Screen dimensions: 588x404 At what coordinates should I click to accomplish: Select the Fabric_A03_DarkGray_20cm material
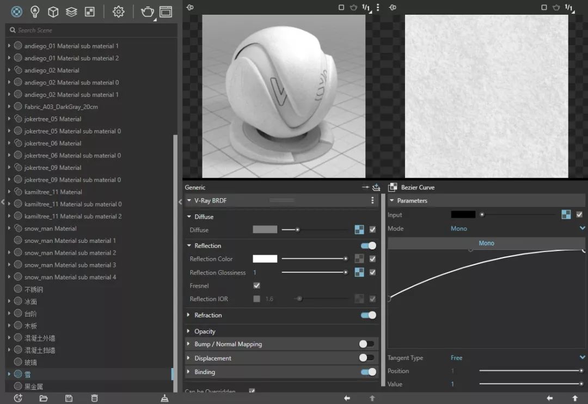61,107
